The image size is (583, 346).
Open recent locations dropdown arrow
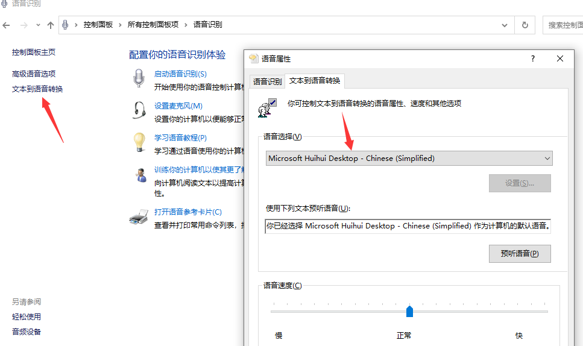38,25
